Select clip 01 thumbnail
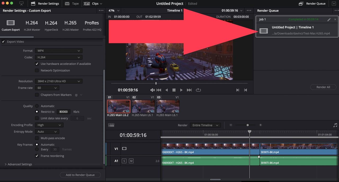The width and height of the screenshot is (339, 182). pos(118,106)
